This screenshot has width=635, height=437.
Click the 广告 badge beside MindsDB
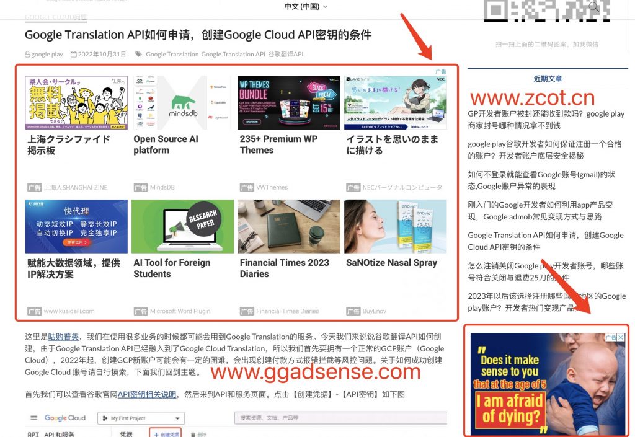pyautogui.click(x=141, y=187)
